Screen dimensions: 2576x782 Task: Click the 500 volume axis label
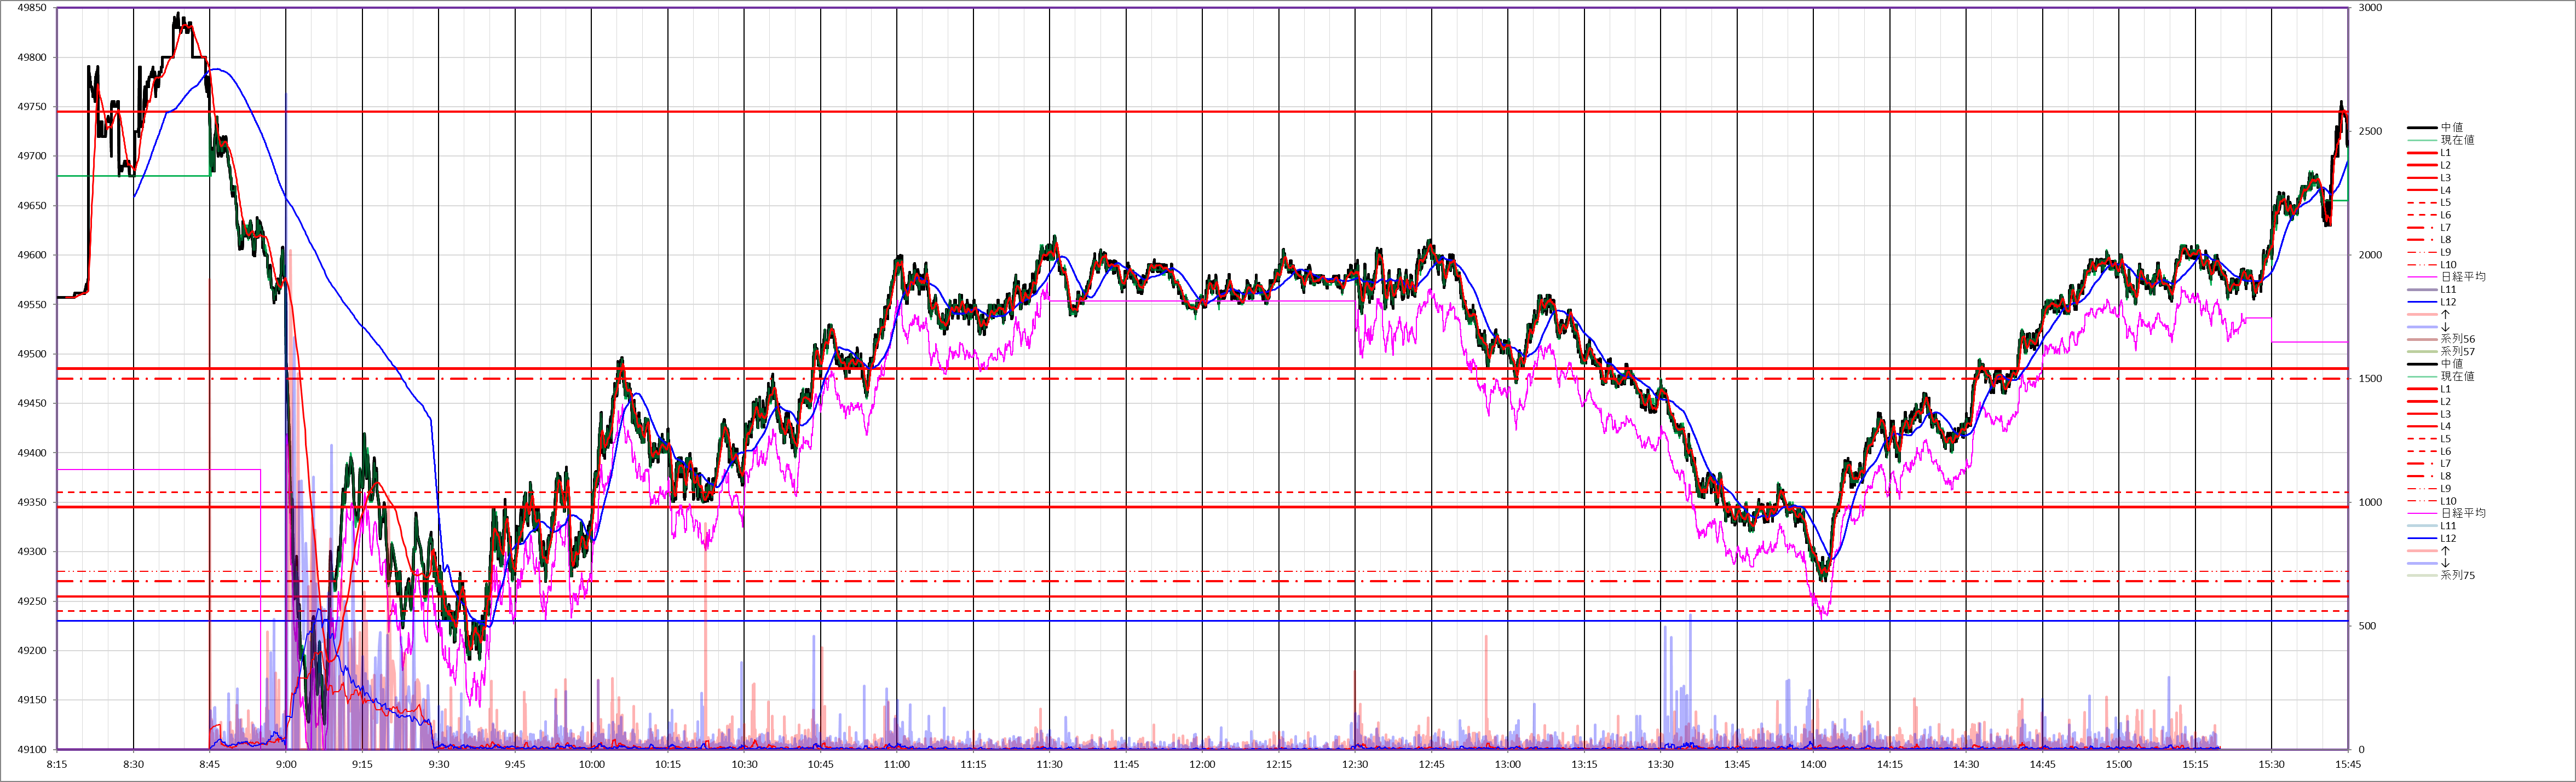(2367, 626)
